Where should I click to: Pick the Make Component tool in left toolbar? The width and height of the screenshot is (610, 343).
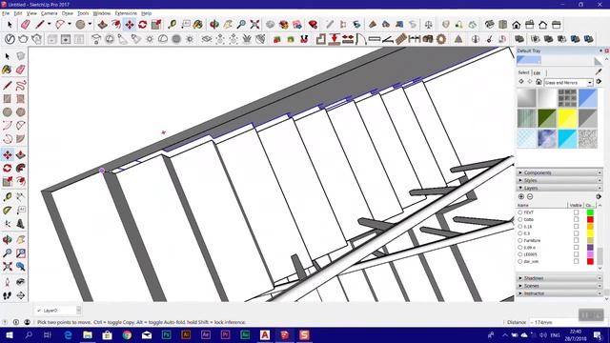point(21,56)
